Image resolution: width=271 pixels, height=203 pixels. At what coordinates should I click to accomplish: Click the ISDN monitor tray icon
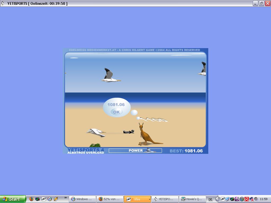pos(237,199)
